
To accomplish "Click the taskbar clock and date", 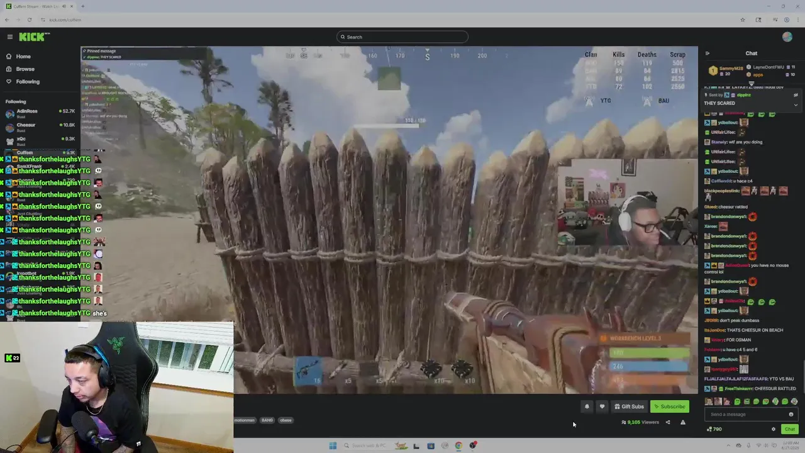I will pyautogui.click(x=789, y=445).
